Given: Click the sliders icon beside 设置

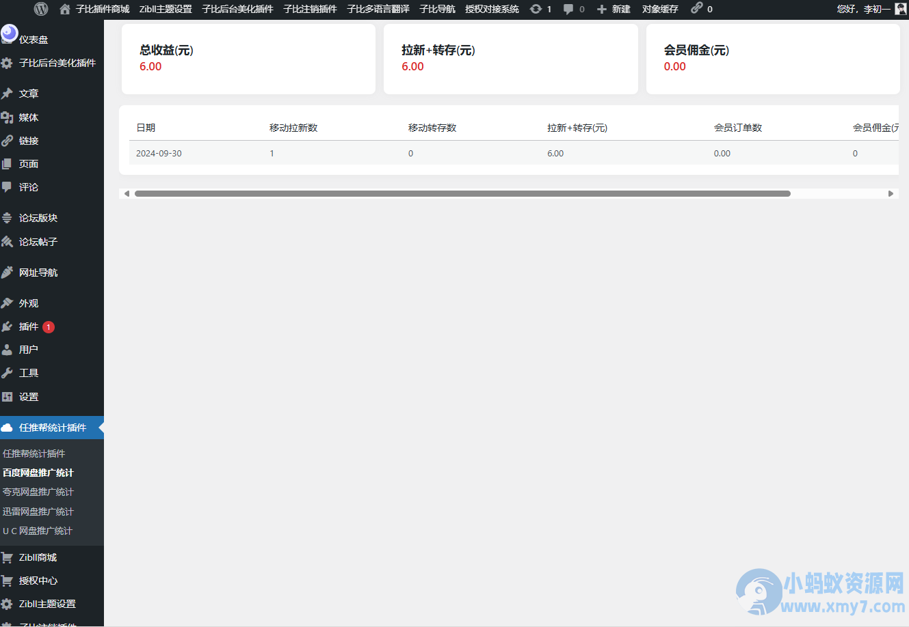Looking at the screenshot, I should click(x=7, y=397).
